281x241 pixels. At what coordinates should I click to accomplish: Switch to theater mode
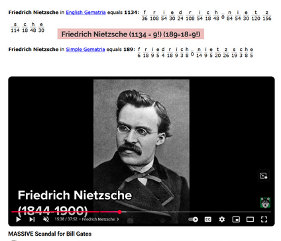(x=250, y=219)
